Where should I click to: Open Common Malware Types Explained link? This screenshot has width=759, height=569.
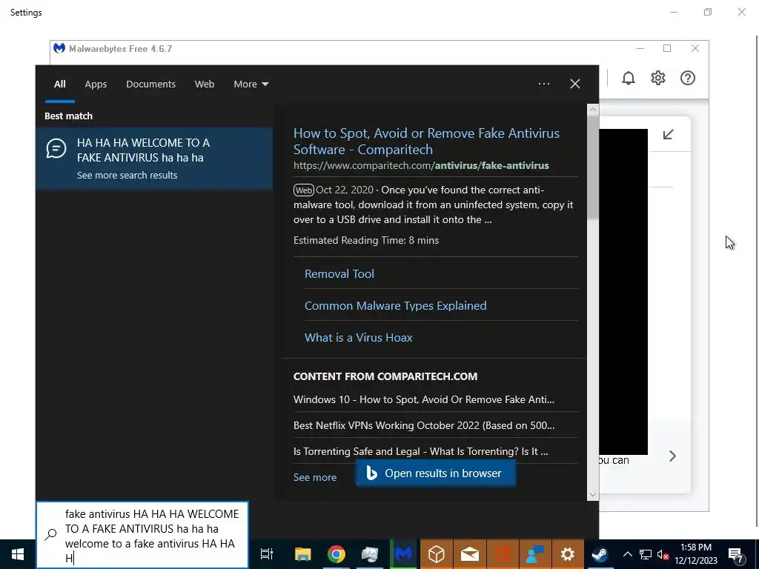pyautogui.click(x=395, y=306)
